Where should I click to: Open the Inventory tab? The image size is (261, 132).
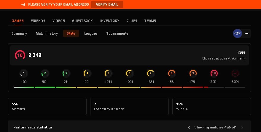(x=110, y=21)
